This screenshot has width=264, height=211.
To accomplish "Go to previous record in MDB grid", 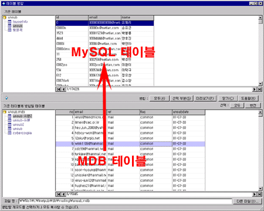I will pos(63,194).
